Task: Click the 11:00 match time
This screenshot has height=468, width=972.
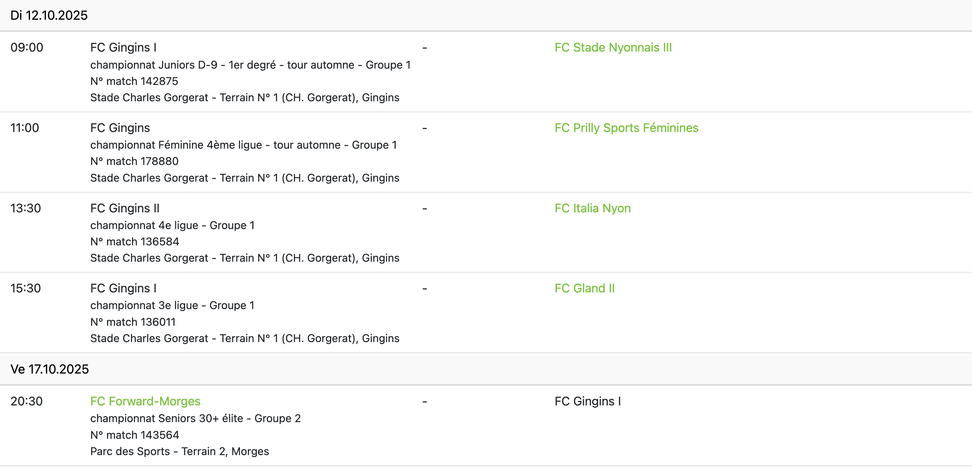Action: click(25, 128)
